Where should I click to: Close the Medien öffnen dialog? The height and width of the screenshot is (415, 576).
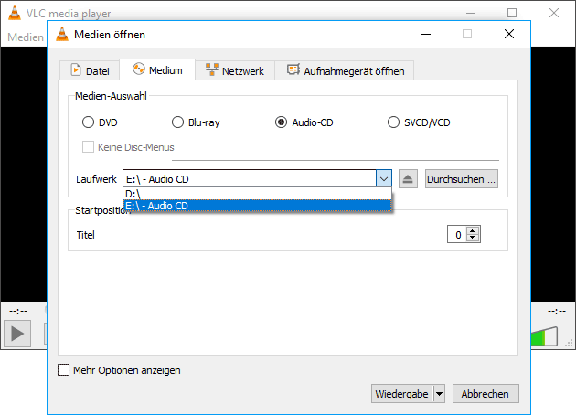tap(509, 34)
